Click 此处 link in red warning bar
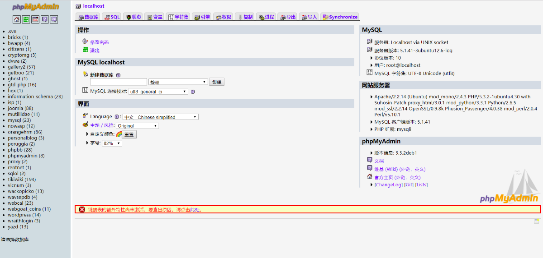The height and width of the screenshot is (258, 543). pyautogui.click(x=195, y=210)
